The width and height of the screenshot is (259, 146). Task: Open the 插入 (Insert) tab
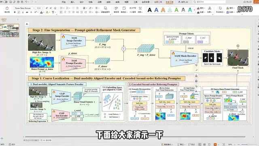click(72, 2)
